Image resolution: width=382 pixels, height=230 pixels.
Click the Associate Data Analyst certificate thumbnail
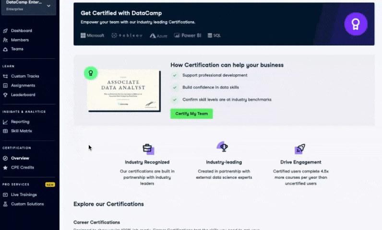tap(124, 91)
